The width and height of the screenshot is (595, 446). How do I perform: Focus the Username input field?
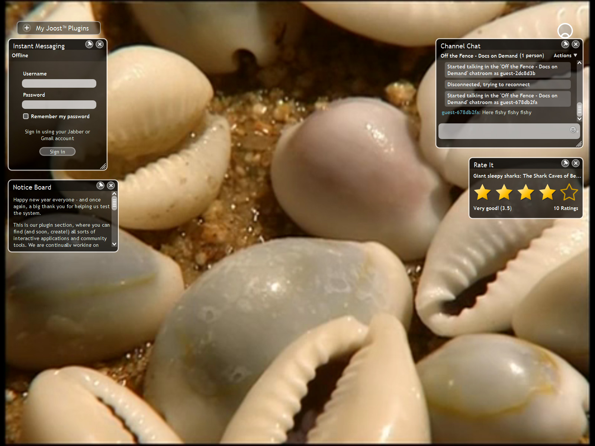tap(59, 84)
